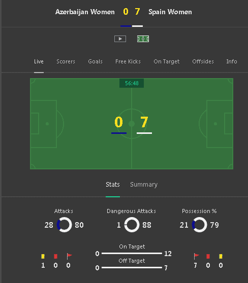
Task: Open the Goals tab
Action: [x=95, y=61]
